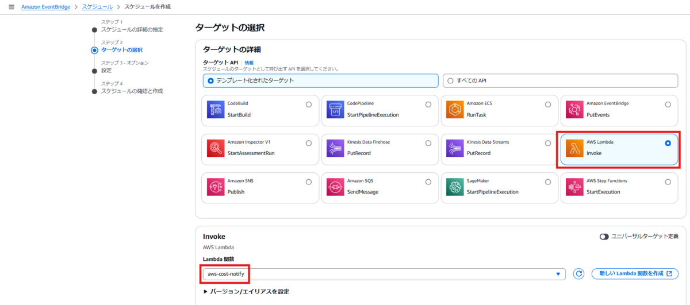
Task: Toggle the ユニバーサルターゲット定義 switch
Action: click(x=604, y=236)
